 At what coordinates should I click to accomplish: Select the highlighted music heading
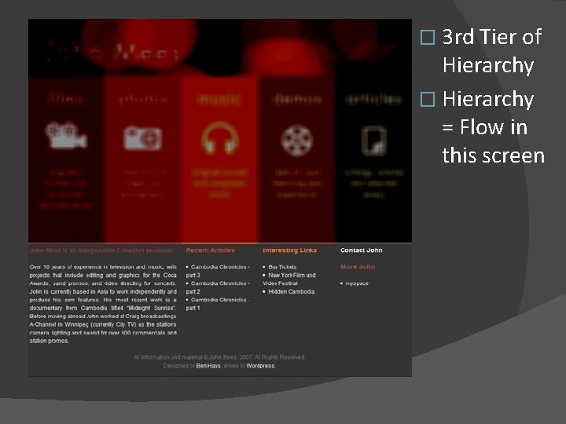219,99
